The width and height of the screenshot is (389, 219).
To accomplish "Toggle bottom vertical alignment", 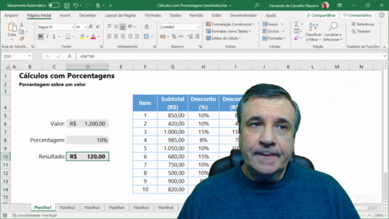I will click(x=123, y=27).
